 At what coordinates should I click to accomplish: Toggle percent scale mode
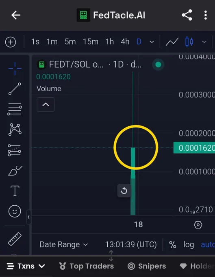pyautogui.click(x=173, y=245)
